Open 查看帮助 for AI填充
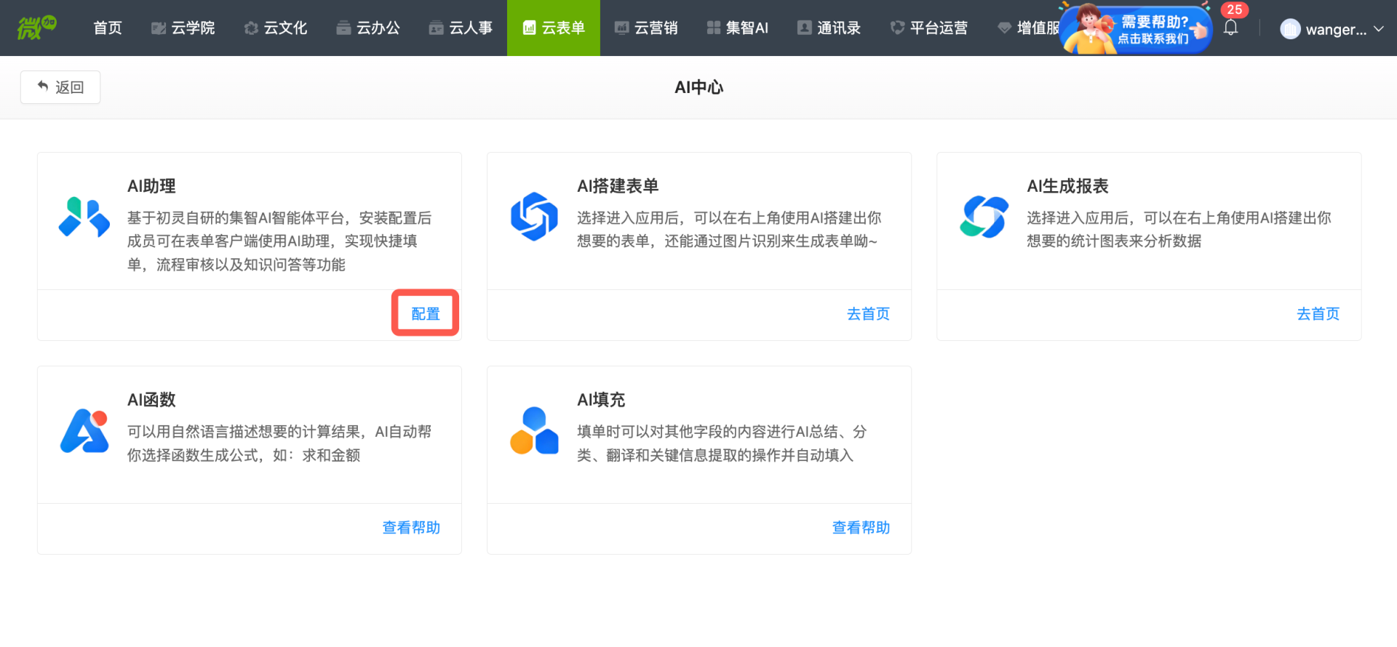Viewport: 1397px width, 647px height. pos(861,528)
